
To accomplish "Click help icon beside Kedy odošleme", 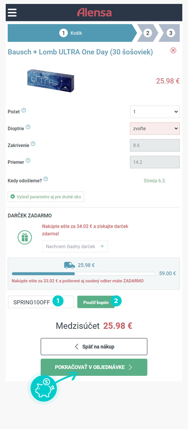I will (46, 179).
